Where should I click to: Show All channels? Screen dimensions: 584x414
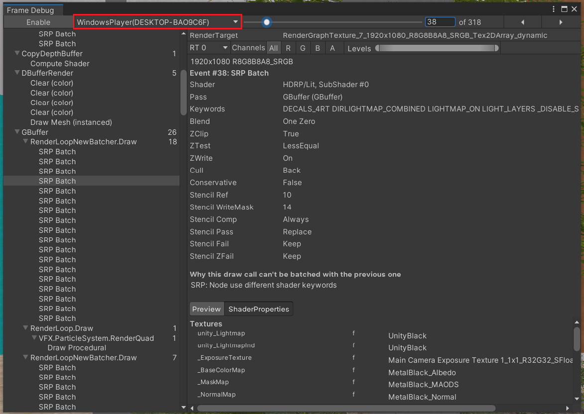click(273, 47)
